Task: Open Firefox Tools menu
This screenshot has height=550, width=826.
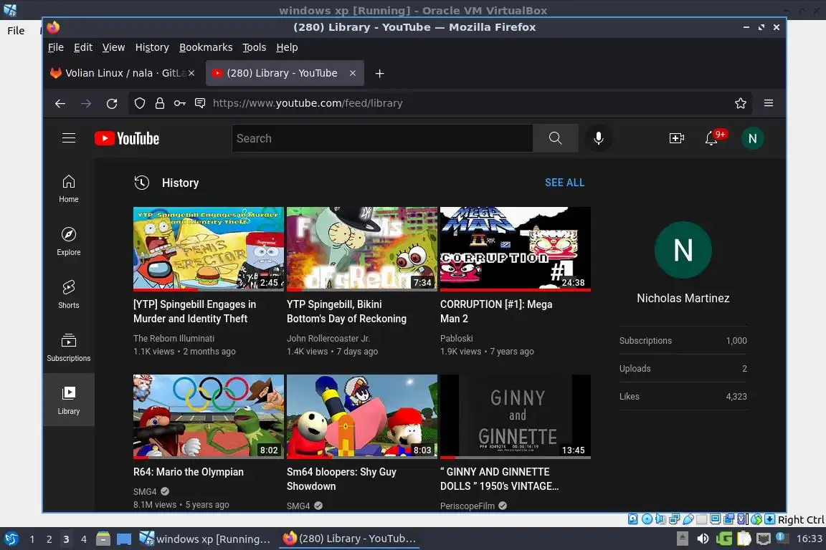Action: [x=254, y=47]
